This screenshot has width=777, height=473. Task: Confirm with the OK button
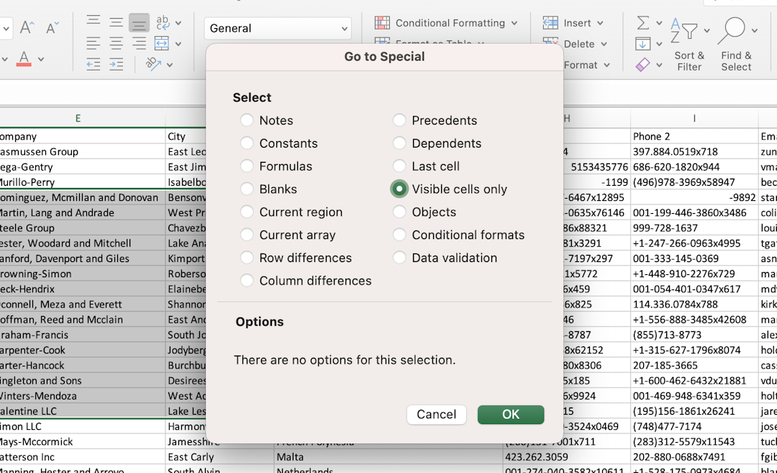510,414
